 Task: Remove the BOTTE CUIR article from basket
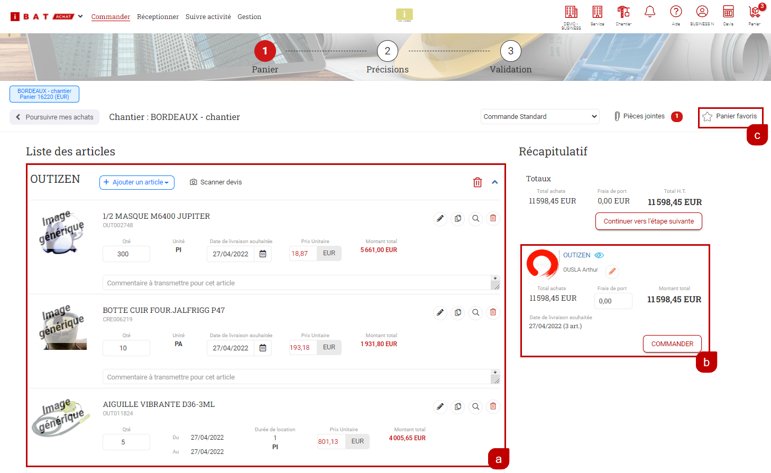pyautogui.click(x=493, y=312)
